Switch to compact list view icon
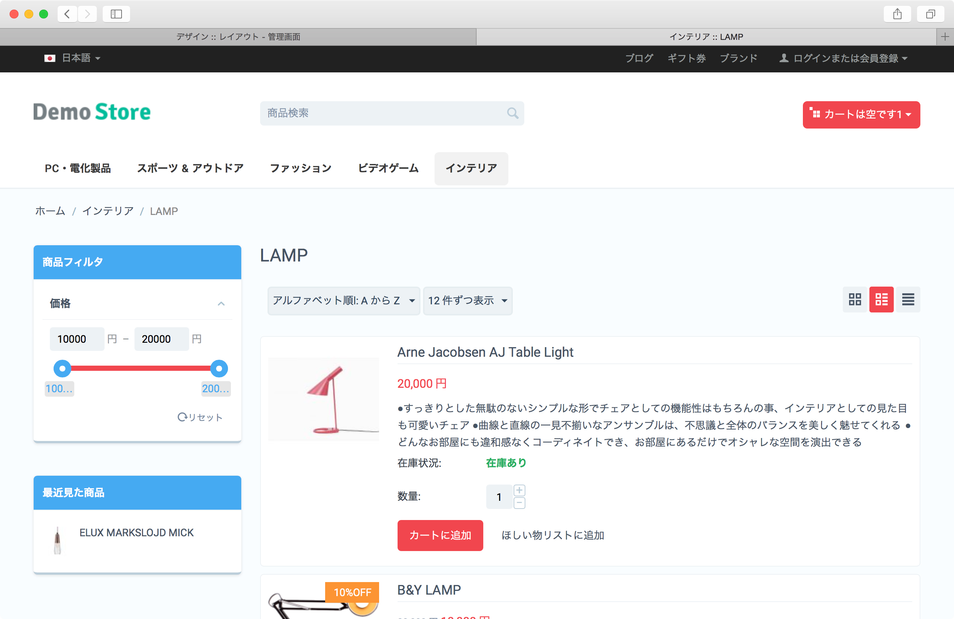 point(908,299)
